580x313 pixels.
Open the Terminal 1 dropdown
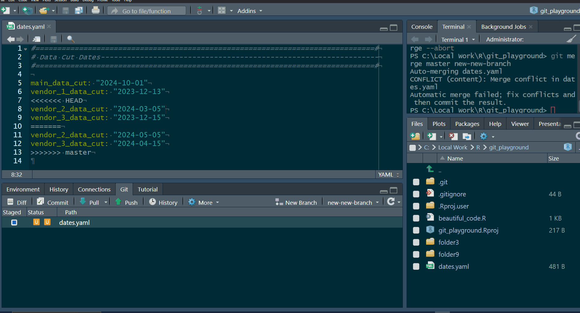coord(458,40)
